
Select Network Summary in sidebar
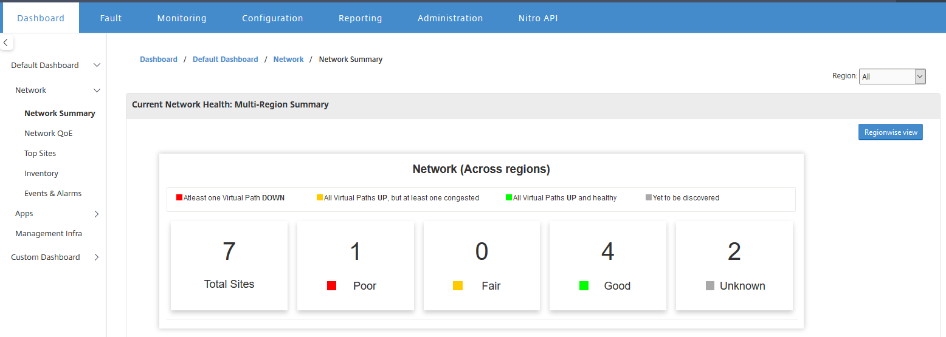pos(60,114)
